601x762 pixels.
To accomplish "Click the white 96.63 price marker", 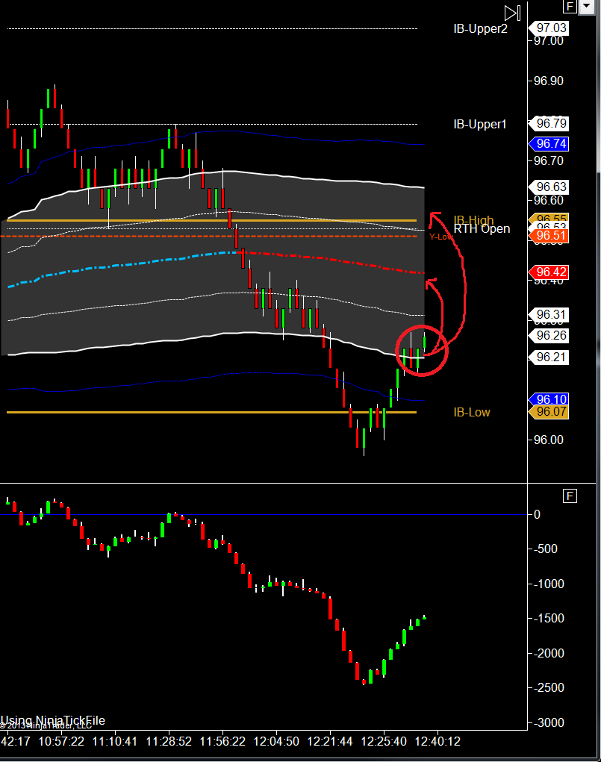I will click(549, 187).
